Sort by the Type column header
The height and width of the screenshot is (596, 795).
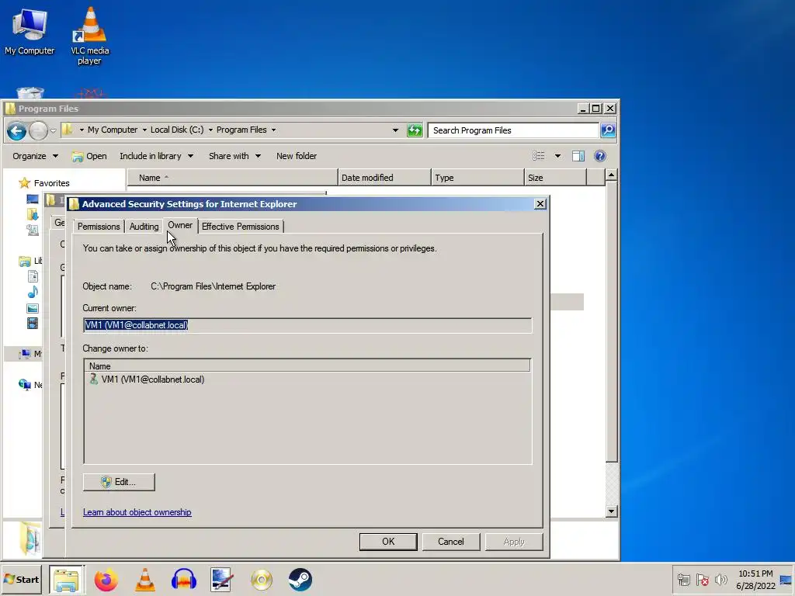coord(477,178)
